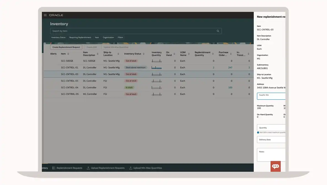Sort the Ship-to Location column
327x185 pixels.
[118, 54]
